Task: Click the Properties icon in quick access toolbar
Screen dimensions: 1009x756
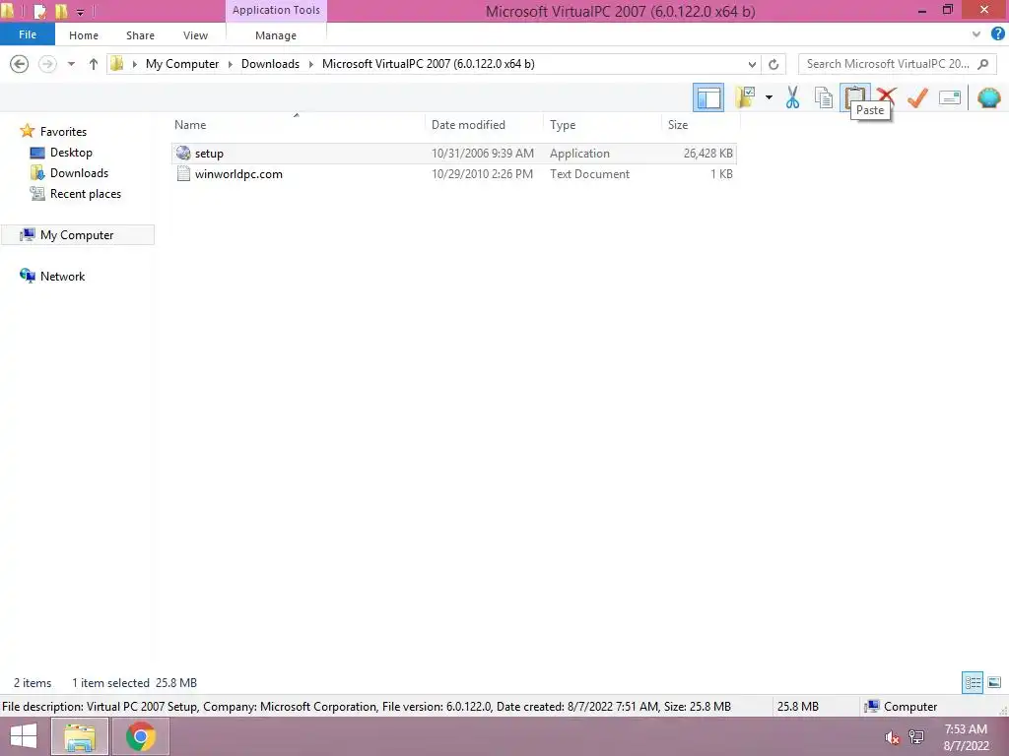Action: [x=39, y=11]
